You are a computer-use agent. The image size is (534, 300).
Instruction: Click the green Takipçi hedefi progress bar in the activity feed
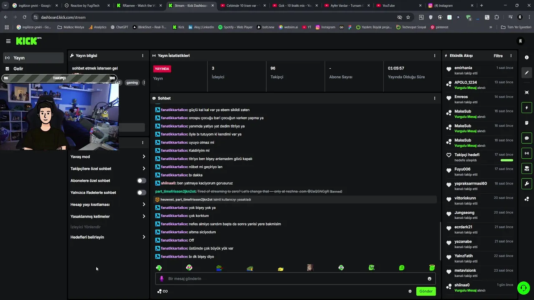click(506, 160)
